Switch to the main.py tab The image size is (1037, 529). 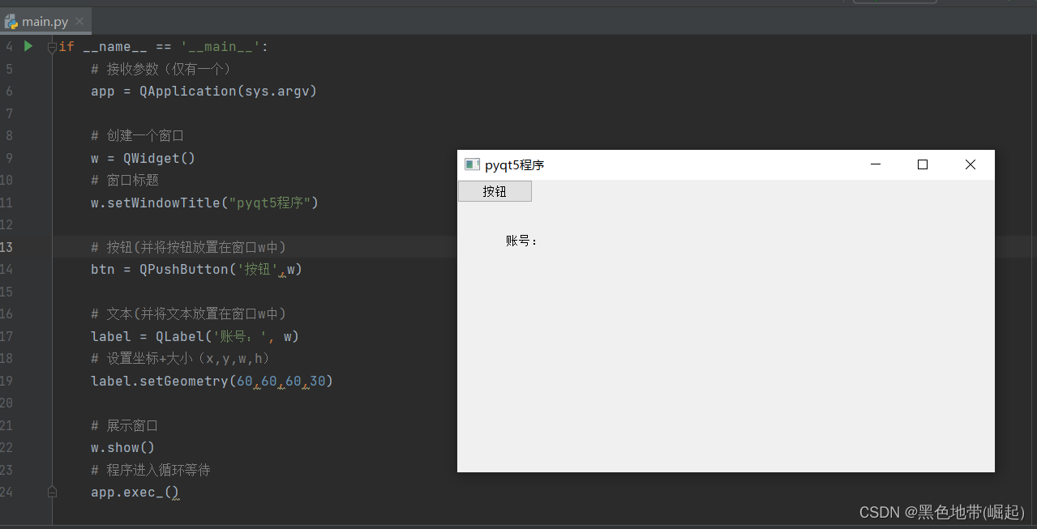pos(45,22)
